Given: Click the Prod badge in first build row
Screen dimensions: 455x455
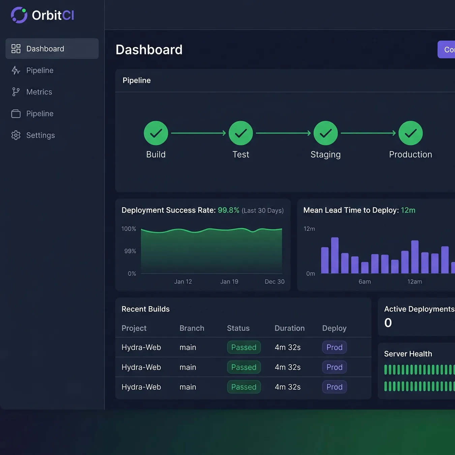Looking at the screenshot, I should pyautogui.click(x=335, y=347).
